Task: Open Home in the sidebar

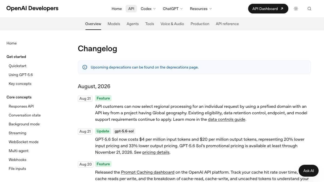Action: point(12,43)
